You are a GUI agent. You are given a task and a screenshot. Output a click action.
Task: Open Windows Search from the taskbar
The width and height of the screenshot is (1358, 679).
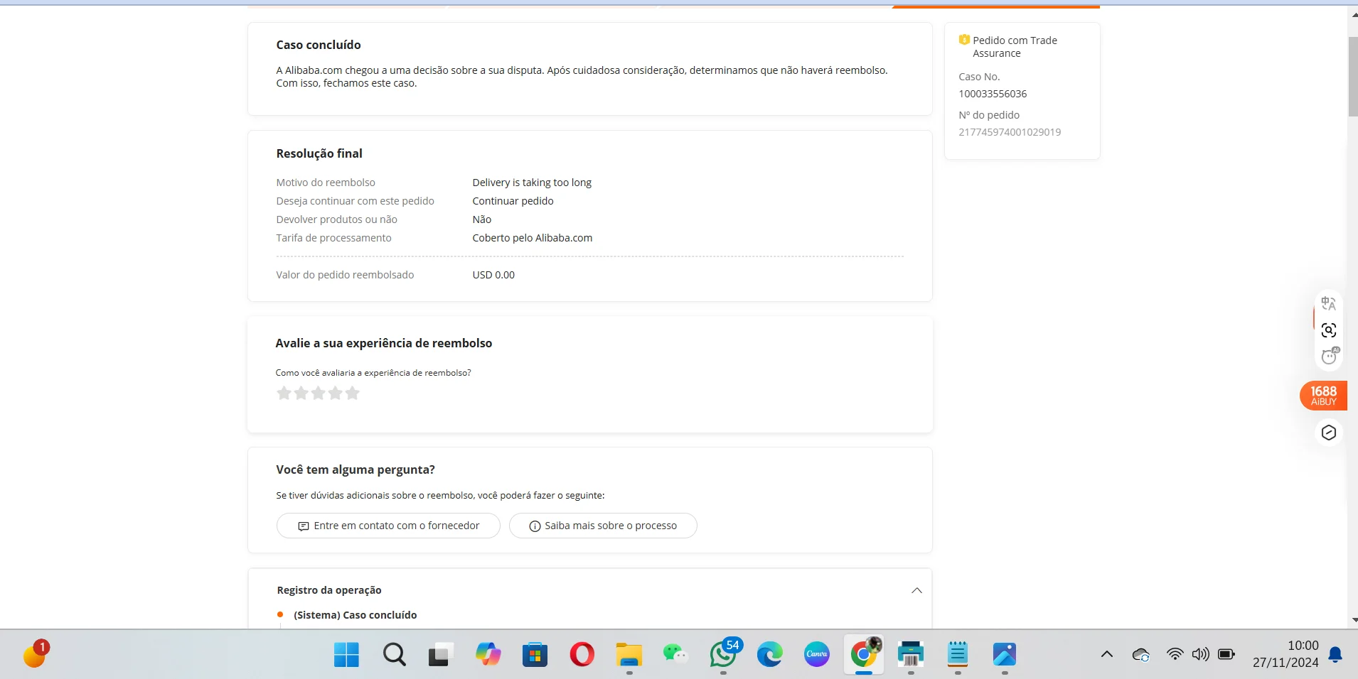point(394,654)
